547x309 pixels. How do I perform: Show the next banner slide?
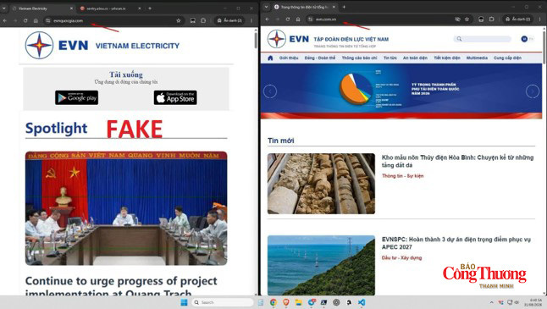point(533,91)
